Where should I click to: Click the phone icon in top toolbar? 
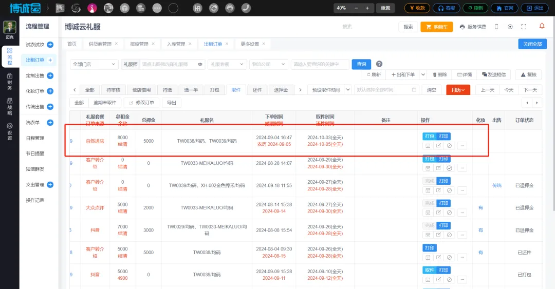tap(246, 8)
